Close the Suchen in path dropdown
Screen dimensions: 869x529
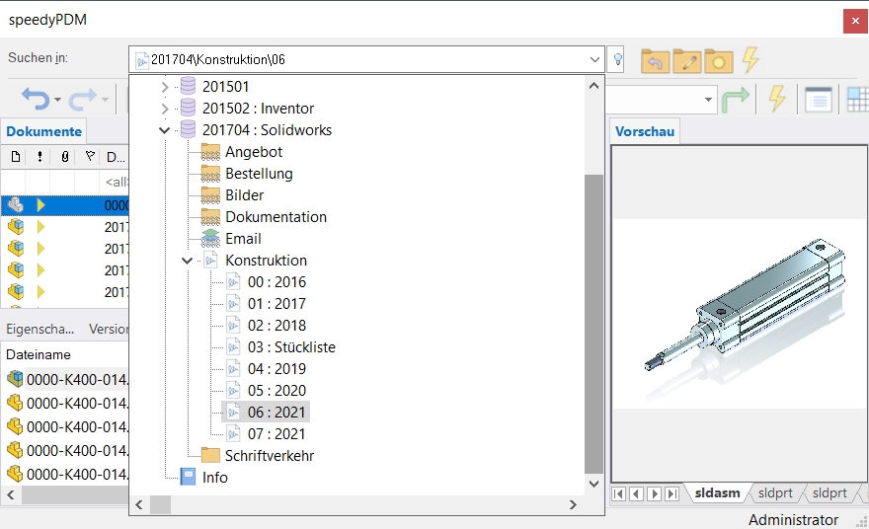594,60
